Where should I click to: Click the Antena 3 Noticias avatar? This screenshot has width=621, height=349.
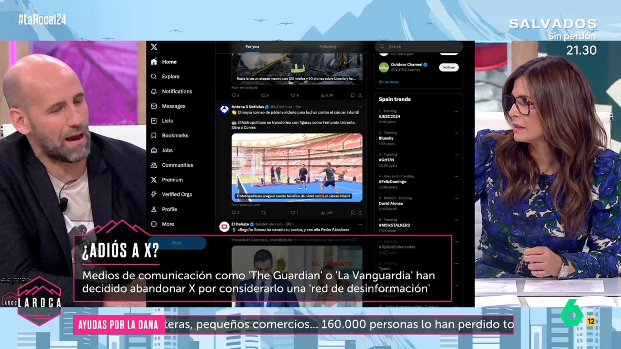point(224,109)
